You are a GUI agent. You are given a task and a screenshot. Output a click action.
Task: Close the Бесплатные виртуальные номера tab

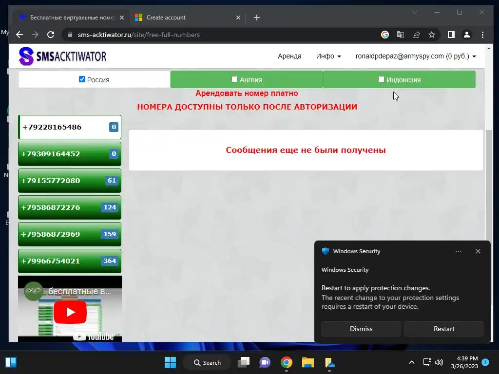pyautogui.click(x=121, y=18)
